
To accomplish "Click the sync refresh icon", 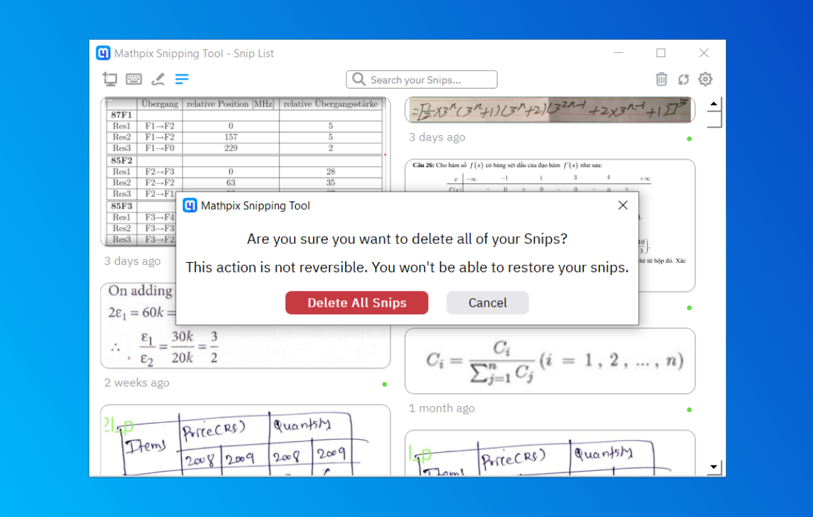I will point(683,79).
